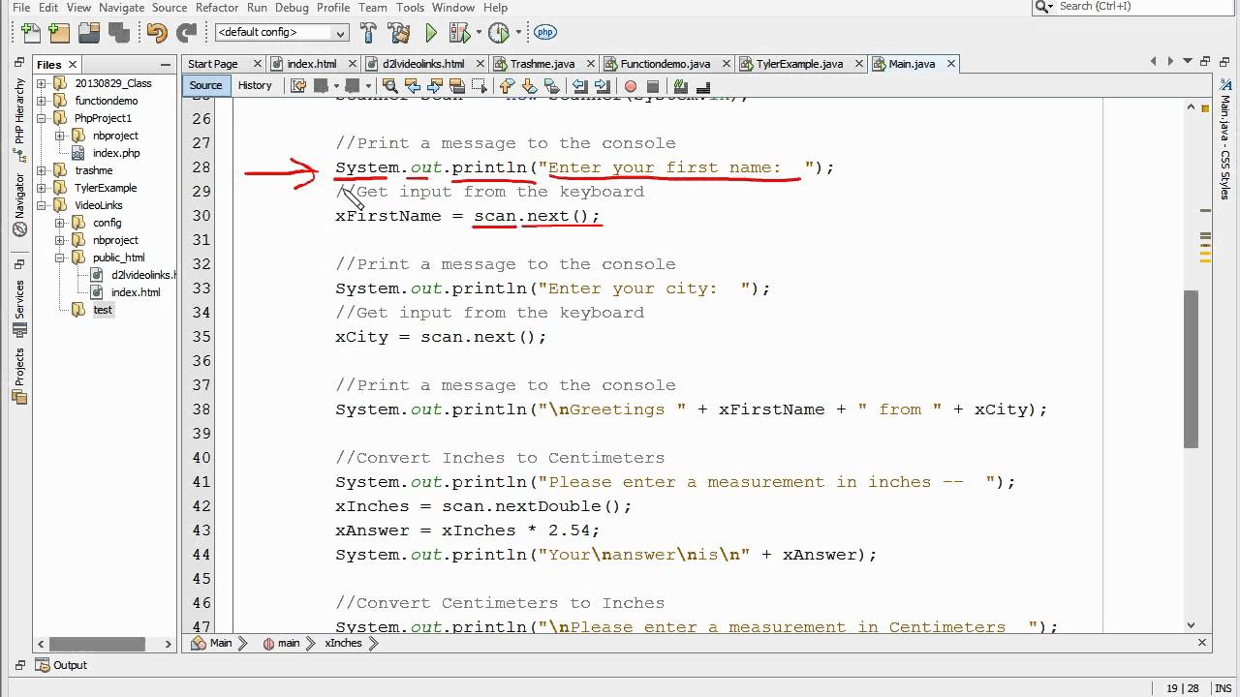Open Debug Project dropdown arrow
The width and height of the screenshot is (1240, 697).
(x=479, y=33)
